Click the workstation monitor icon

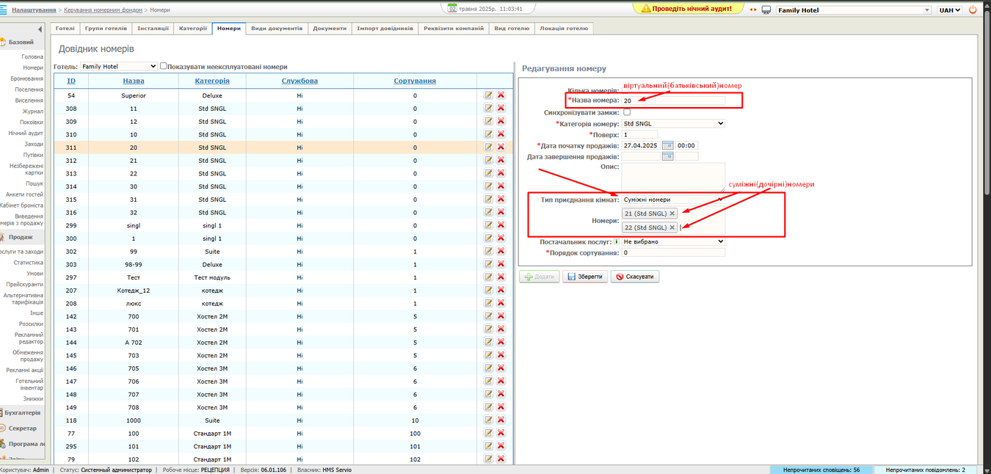tap(766, 10)
